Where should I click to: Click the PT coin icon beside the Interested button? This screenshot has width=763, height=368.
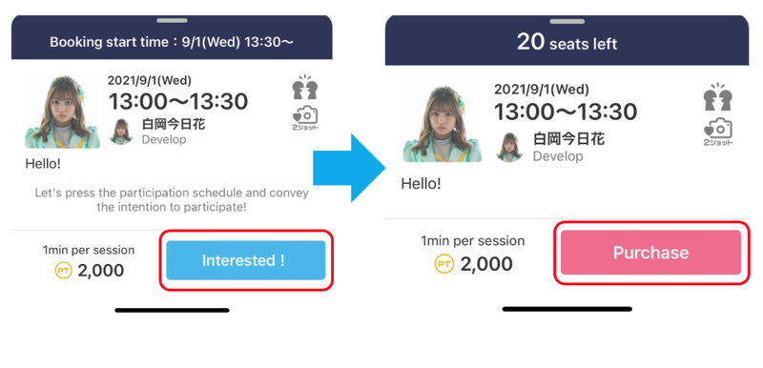point(63,271)
